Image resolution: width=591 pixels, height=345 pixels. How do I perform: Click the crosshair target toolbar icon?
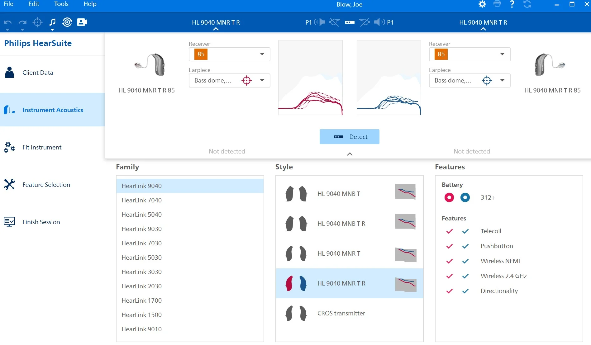coord(37,22)
